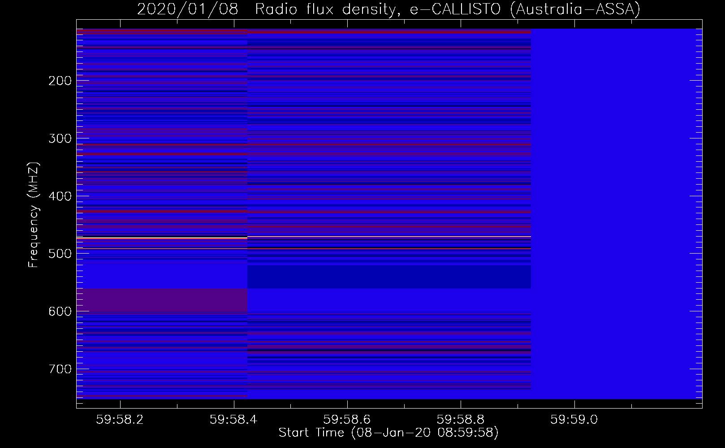Click the 59:58.8 time tick label

click(460, 420)
